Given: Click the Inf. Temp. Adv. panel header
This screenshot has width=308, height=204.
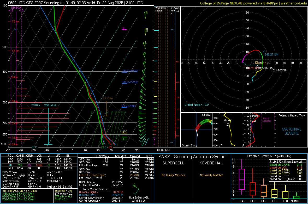Looking at the screenshot, I should 175,11.
